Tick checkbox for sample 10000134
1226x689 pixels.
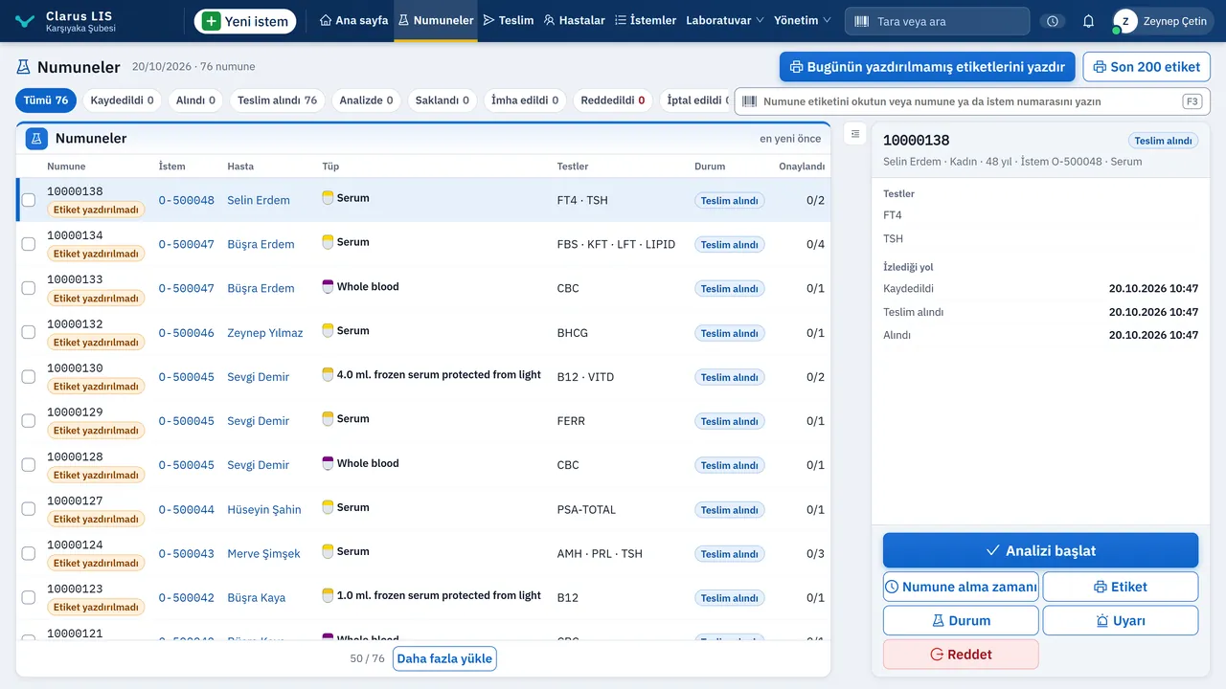(29, 244)
